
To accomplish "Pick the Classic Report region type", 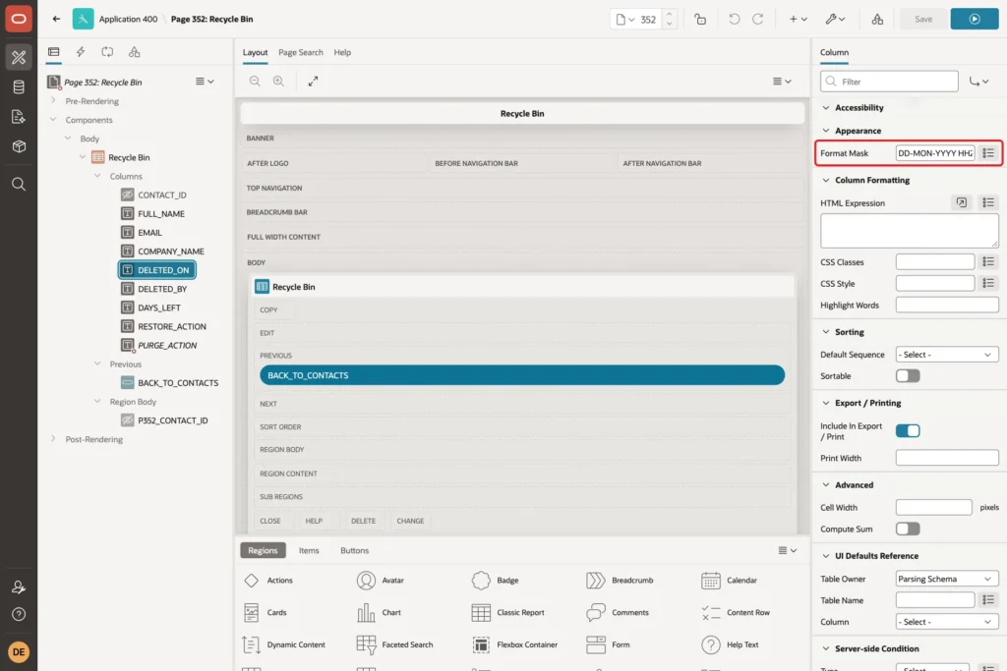I will 508,612.
